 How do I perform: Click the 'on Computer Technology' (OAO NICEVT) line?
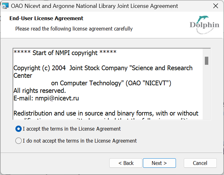coord(111,83)
